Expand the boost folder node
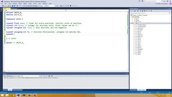The image size is (172, 97). 132,19
